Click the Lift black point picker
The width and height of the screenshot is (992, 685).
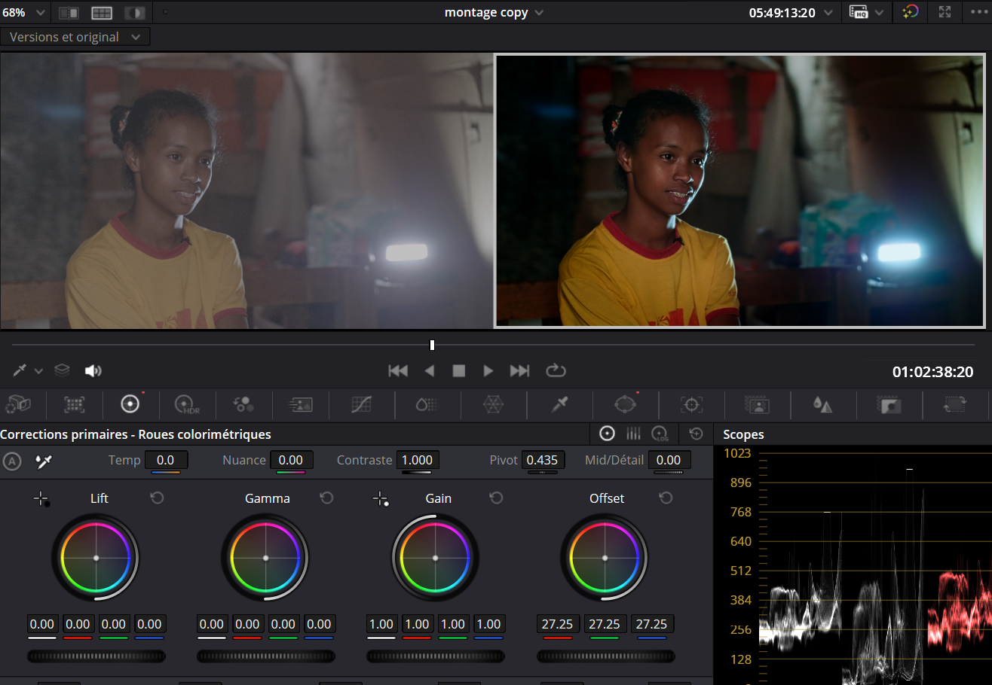point(41,499)
